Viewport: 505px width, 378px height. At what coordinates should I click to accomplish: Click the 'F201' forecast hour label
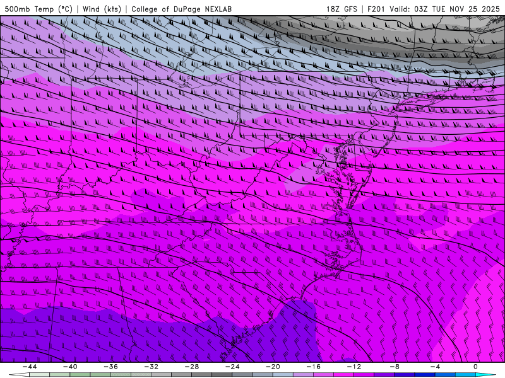click(x=376, y=9)
